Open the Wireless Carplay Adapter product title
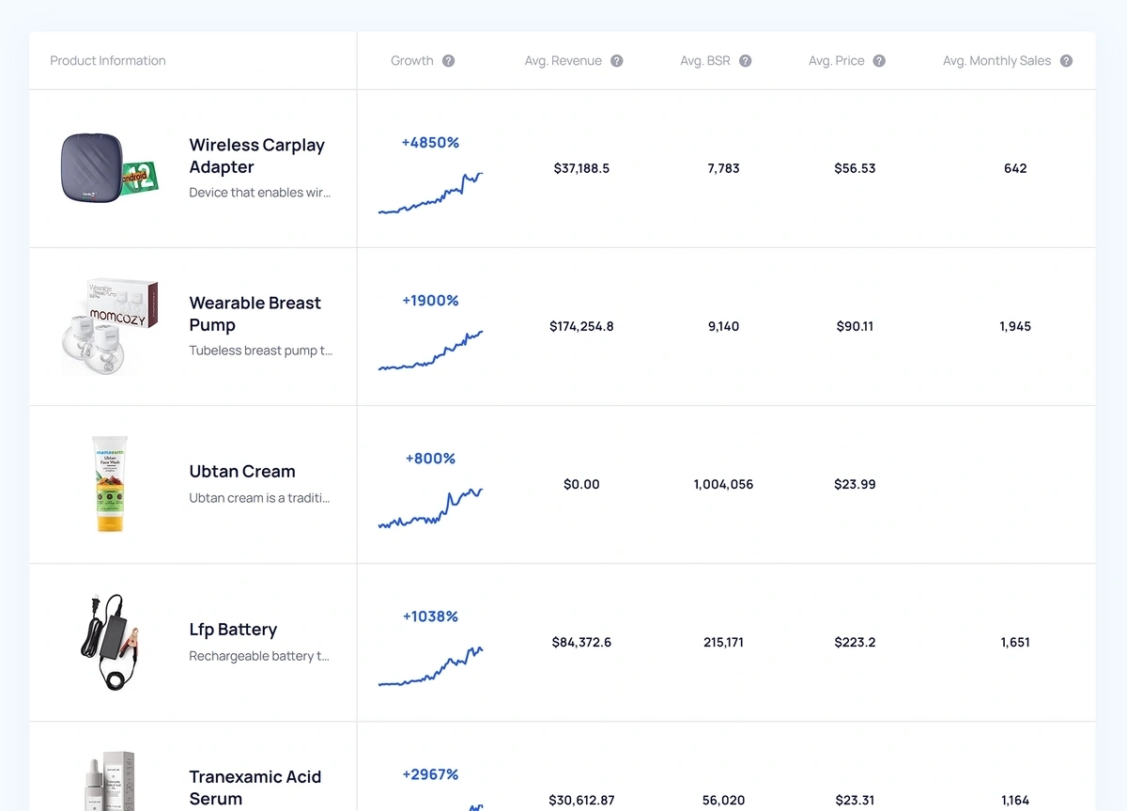 256,156
